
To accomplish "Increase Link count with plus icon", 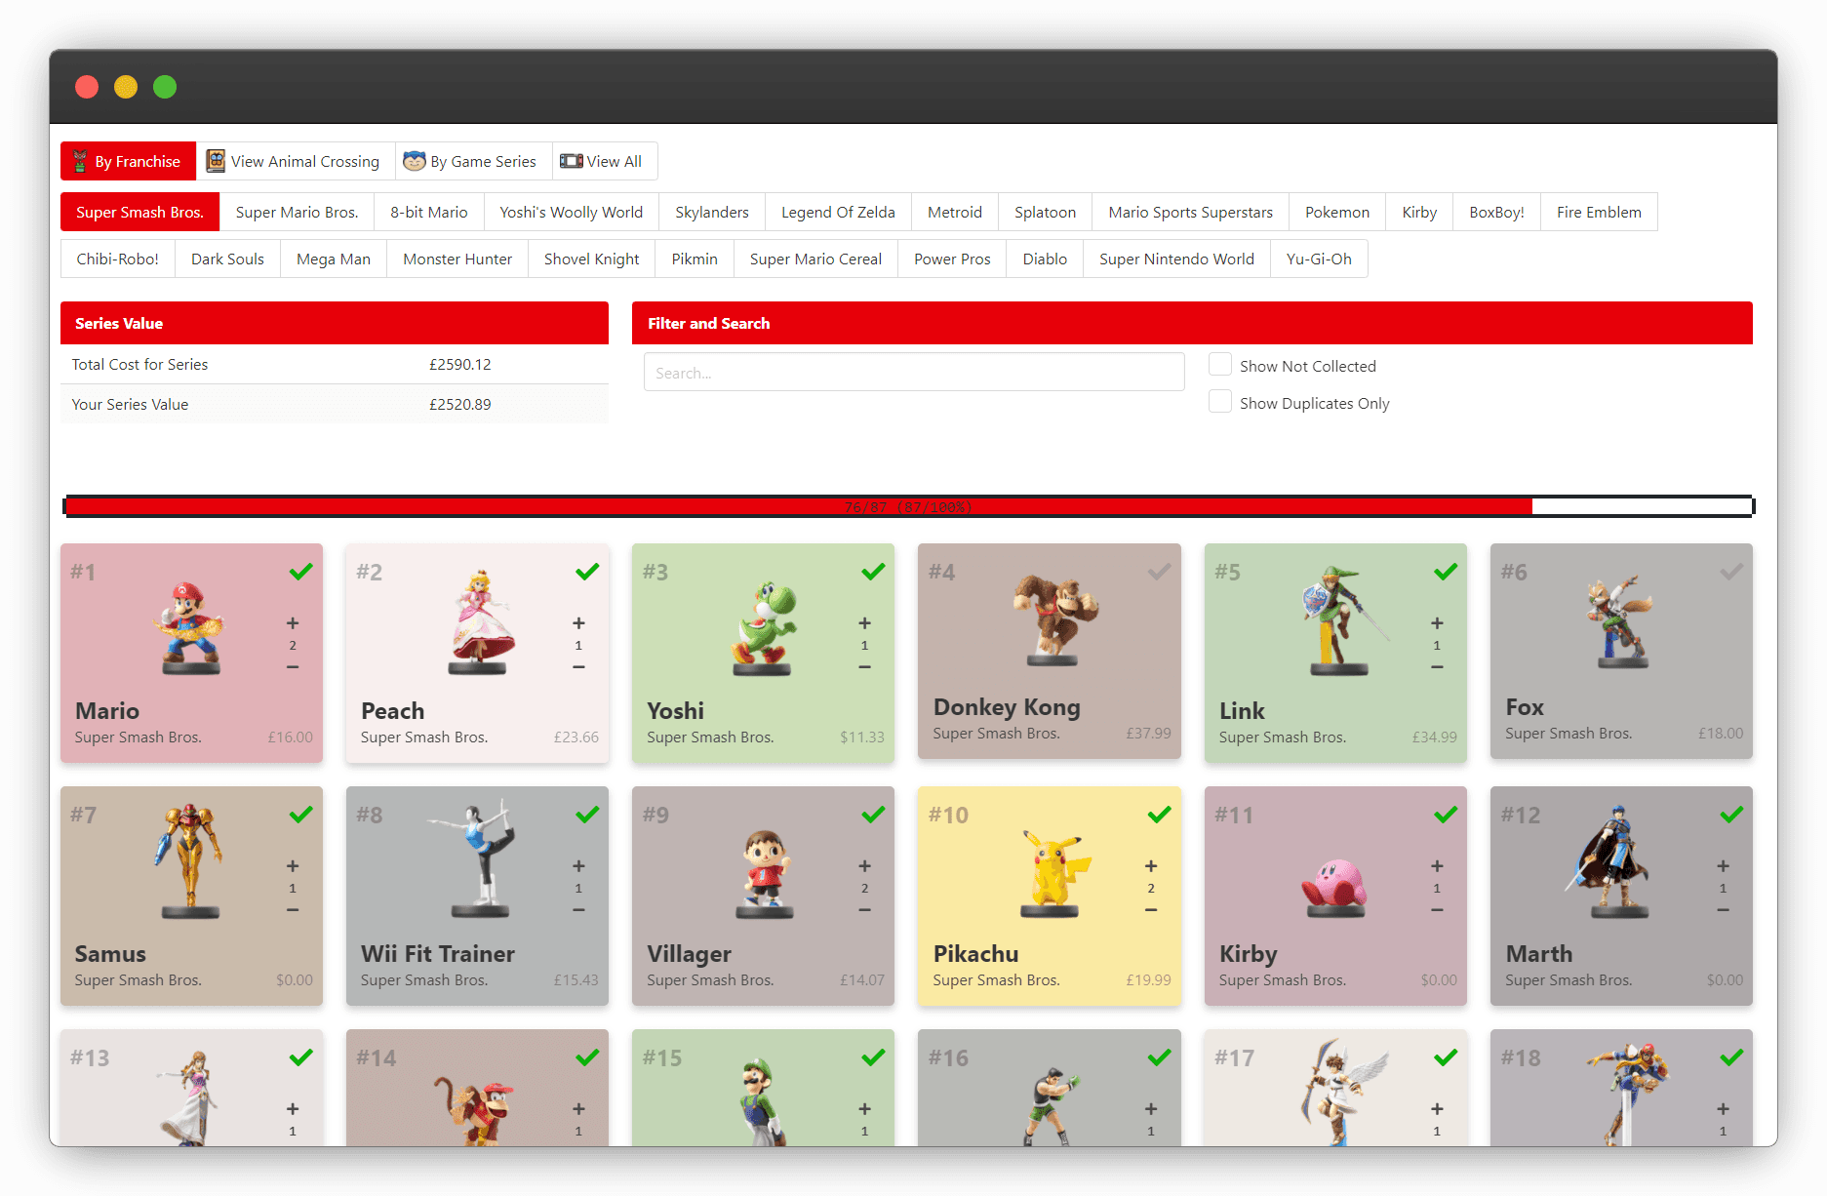I will 1437,623.
